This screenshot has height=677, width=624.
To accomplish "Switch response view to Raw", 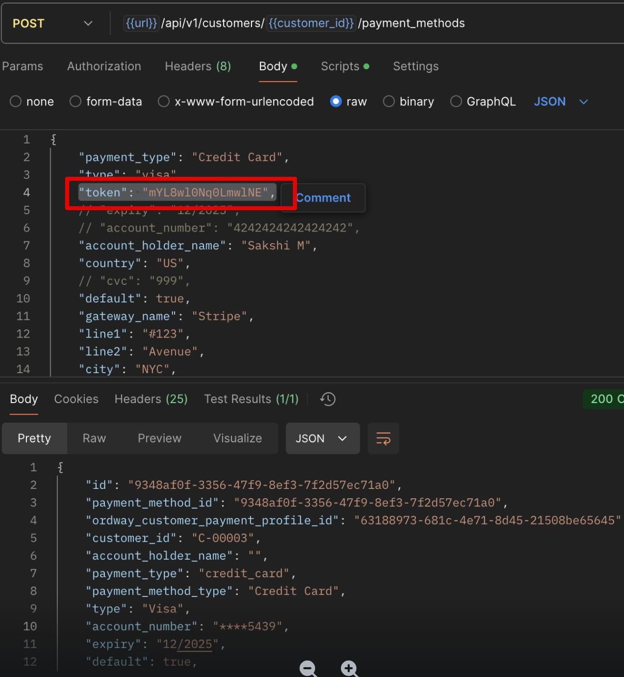I will pos(94,438).
